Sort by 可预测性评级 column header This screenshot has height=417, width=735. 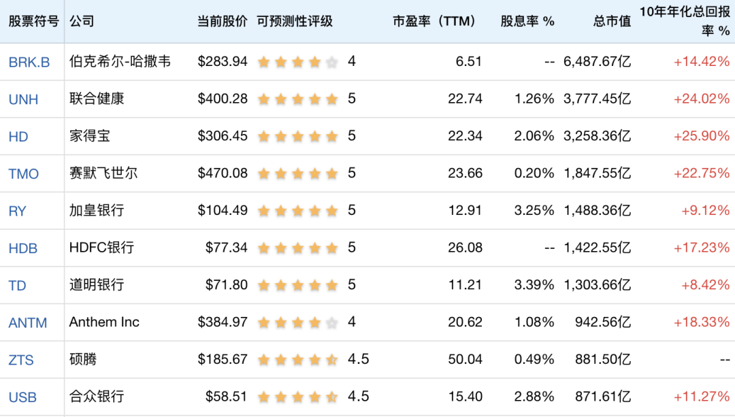tap(295, 21)
